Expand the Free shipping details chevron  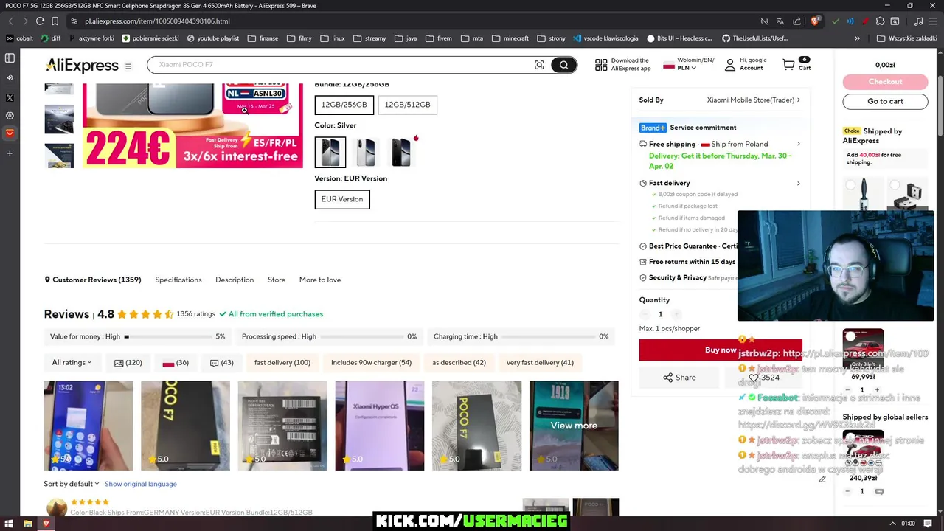(x=799, y=144)
